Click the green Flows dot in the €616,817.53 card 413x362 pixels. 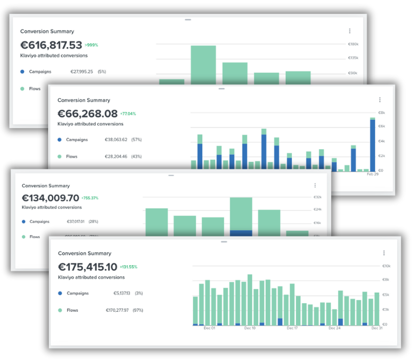[22, 89]
